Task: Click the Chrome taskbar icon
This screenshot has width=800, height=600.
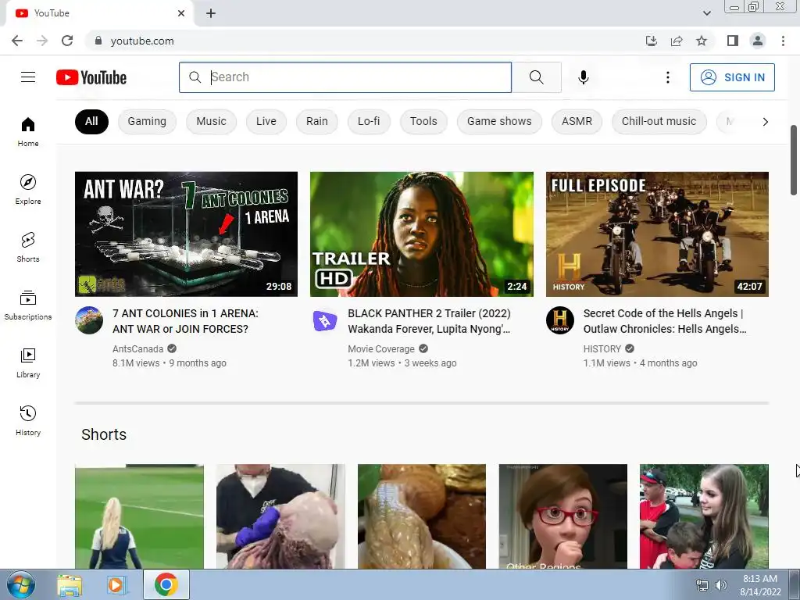Action: [x=166, y=584]
